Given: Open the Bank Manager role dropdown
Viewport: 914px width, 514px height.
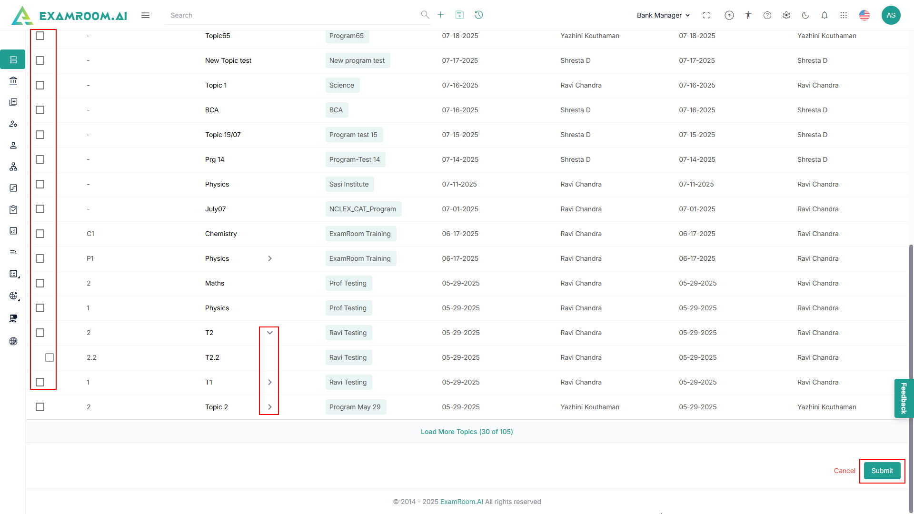Looking at the screenshot, I should 663,15.
